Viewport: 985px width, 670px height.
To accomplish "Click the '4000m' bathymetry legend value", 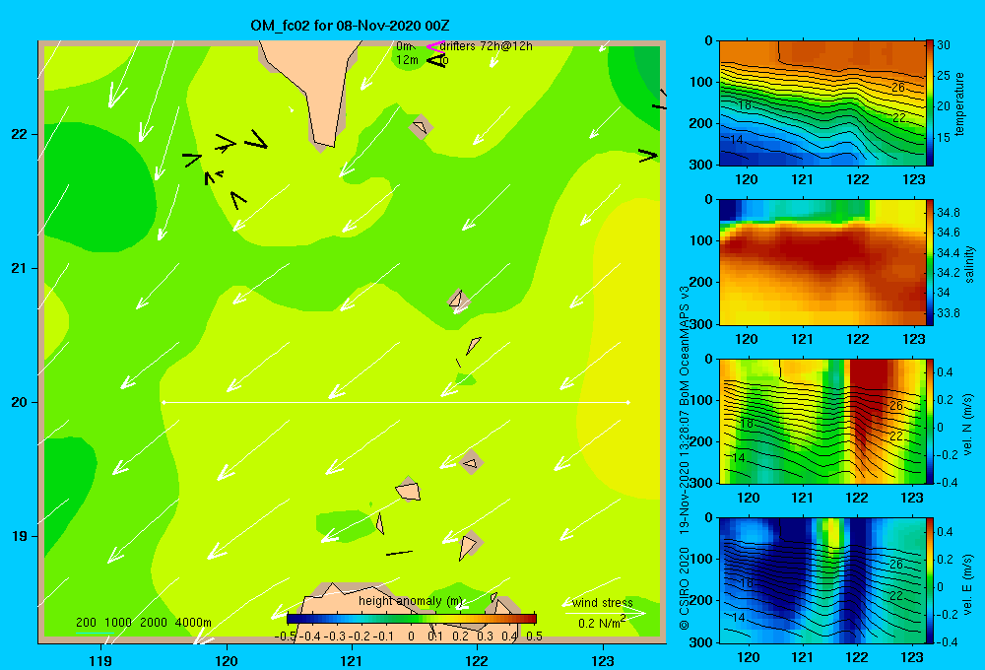I will pos(193,623).
